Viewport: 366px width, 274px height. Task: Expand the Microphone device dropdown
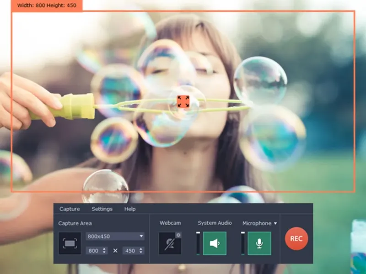pyautogui.click(x=275, y=223)
